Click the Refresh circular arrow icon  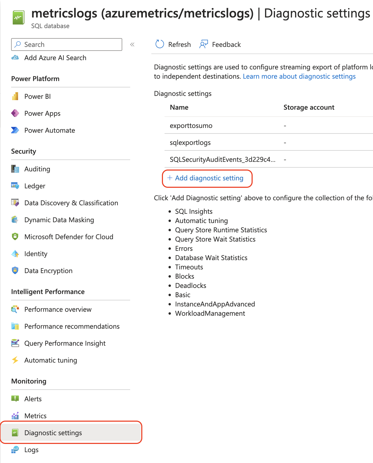[160, 44]
